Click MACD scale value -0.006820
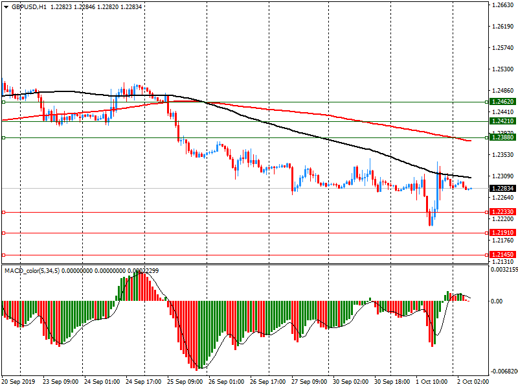Viewport: 518px width, 389px height. coord(504,371)
